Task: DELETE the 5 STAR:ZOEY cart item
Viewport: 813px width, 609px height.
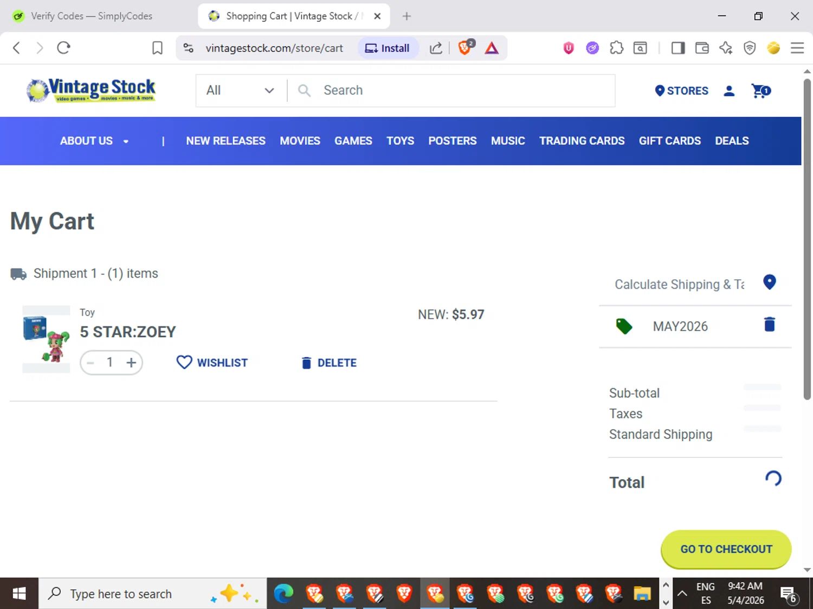Action: point(329,363)
